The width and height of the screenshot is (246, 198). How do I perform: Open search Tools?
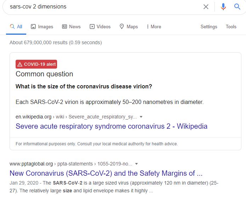[231, 27]
